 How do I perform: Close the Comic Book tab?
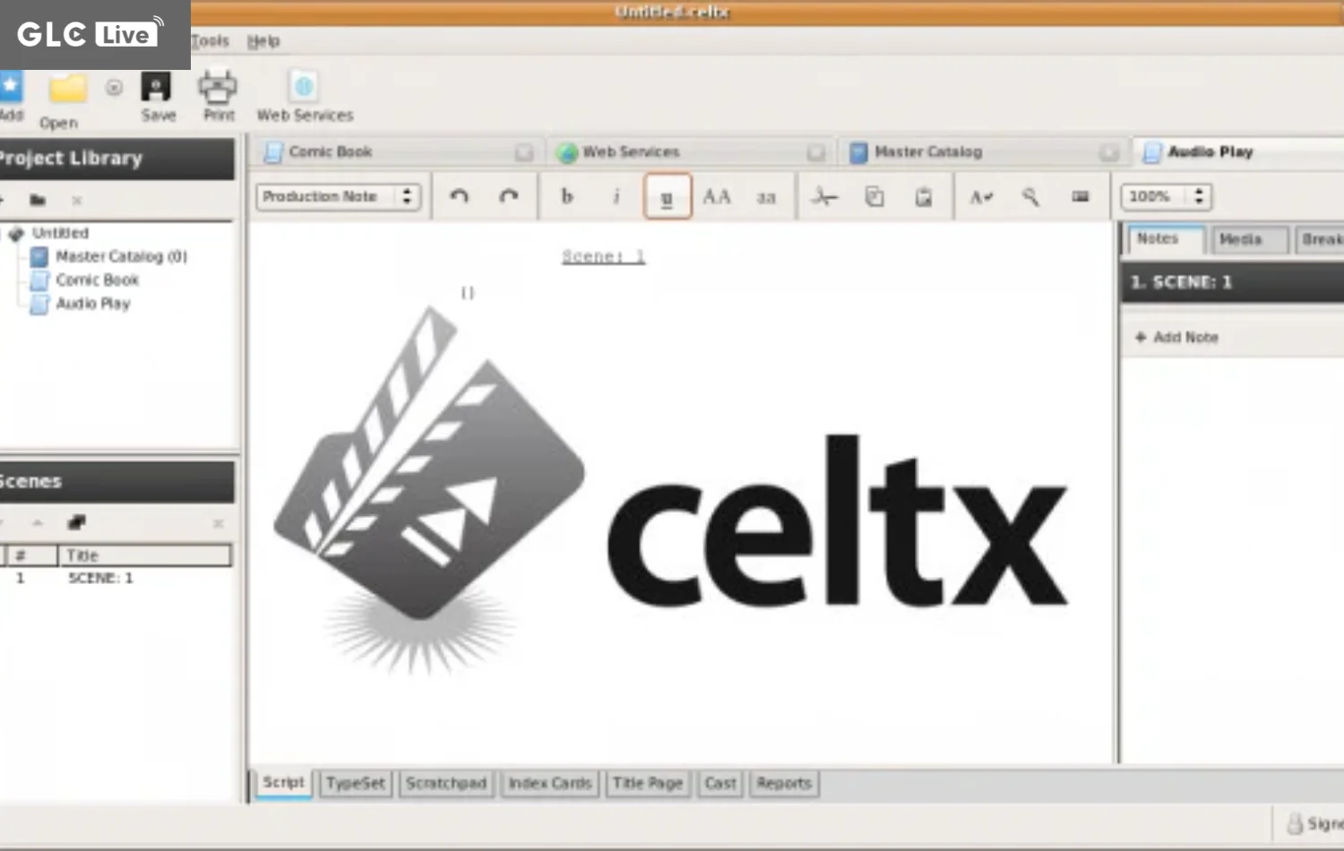(524, 153)
